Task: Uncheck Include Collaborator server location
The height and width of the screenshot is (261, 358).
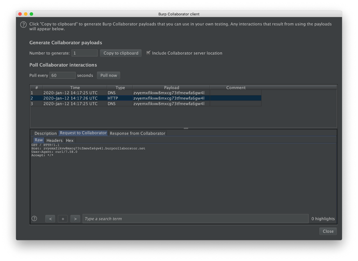Action: click(x=149, y=53)
